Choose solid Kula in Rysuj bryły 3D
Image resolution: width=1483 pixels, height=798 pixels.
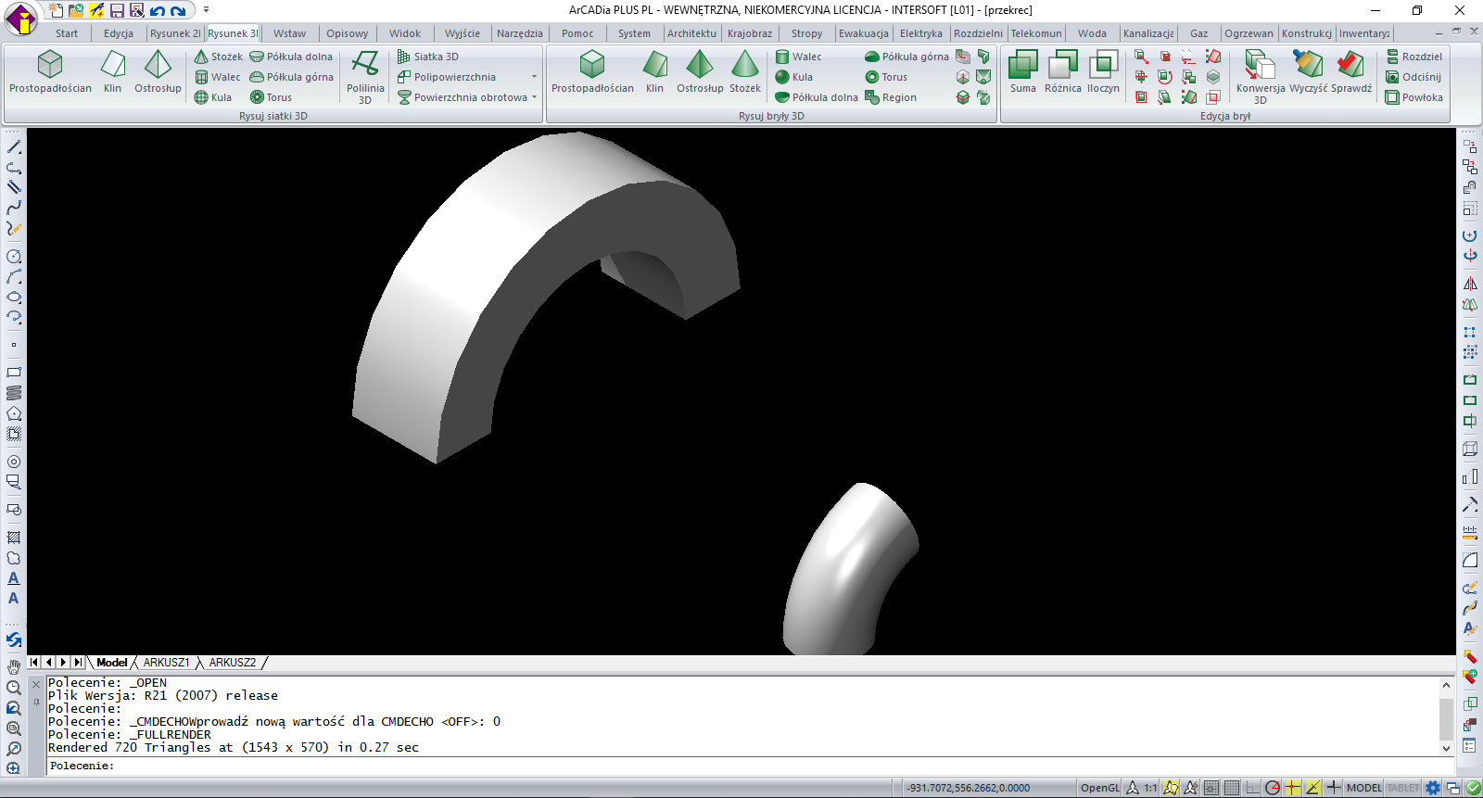(793, 77)
